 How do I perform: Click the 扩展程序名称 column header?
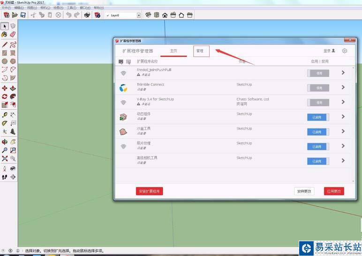(147, 61)
